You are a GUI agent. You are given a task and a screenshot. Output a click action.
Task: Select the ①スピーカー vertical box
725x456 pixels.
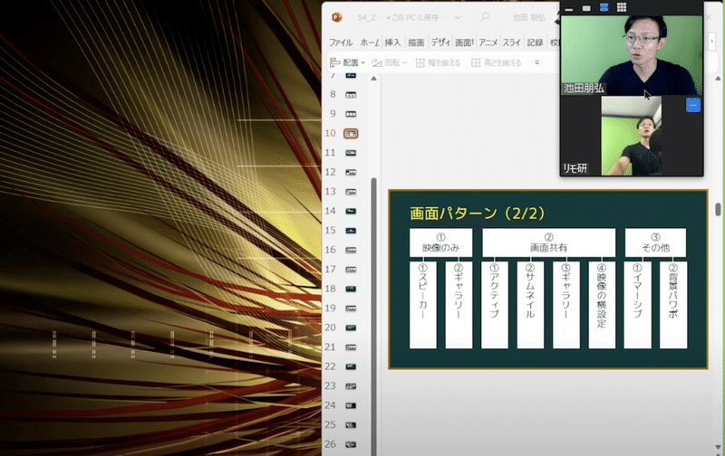coord(422,305)
